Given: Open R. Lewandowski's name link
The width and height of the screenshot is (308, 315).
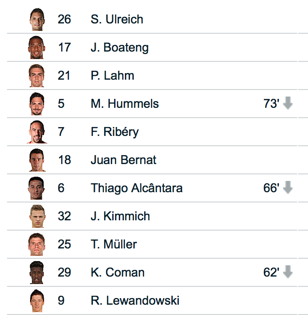Looking at the screenshot, I should click(135, 300).
